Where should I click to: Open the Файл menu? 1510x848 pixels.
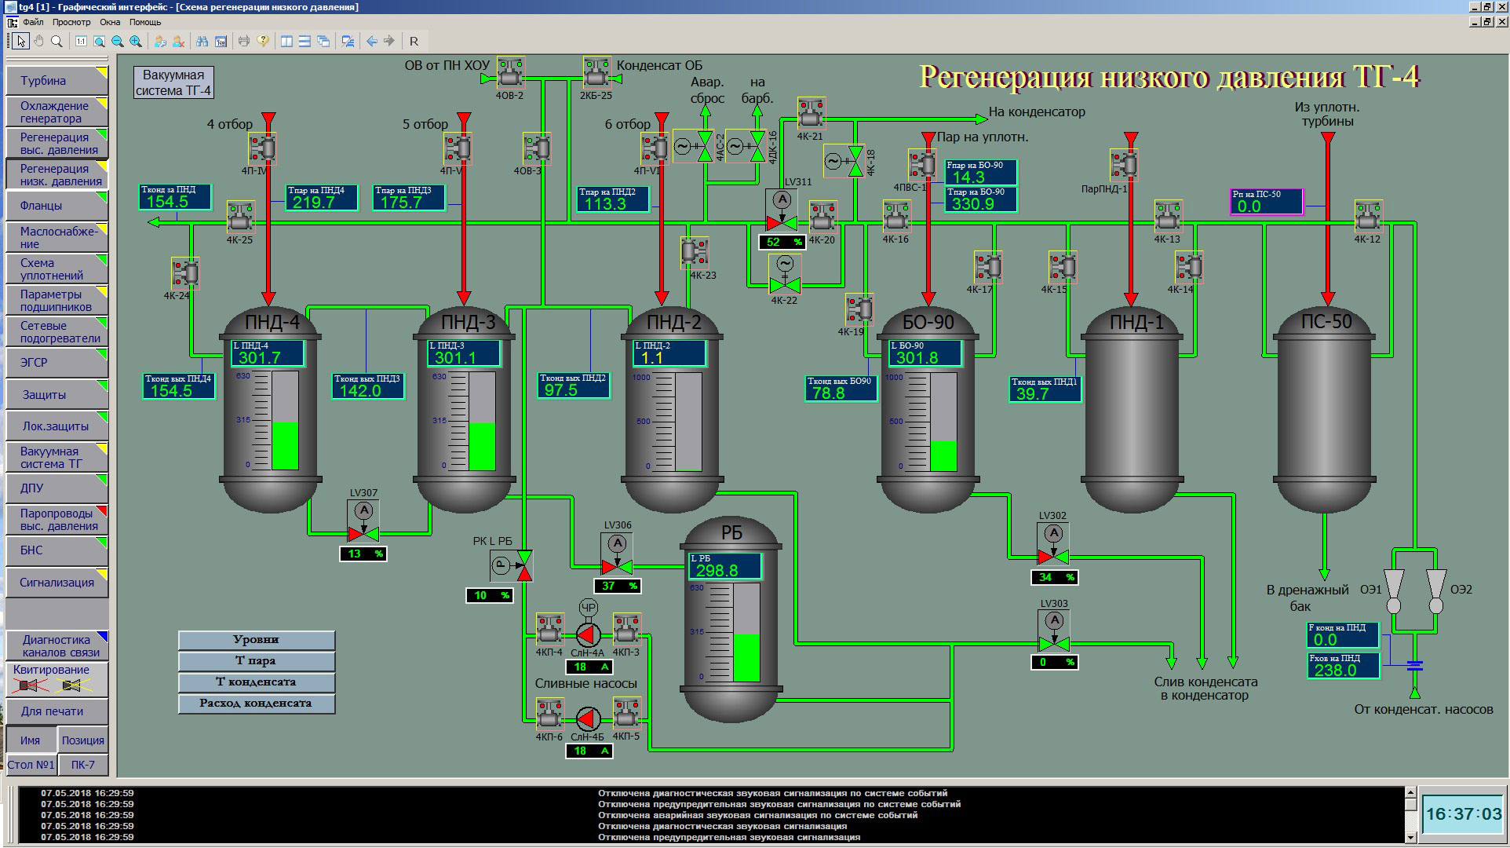(x=33, y=23)
